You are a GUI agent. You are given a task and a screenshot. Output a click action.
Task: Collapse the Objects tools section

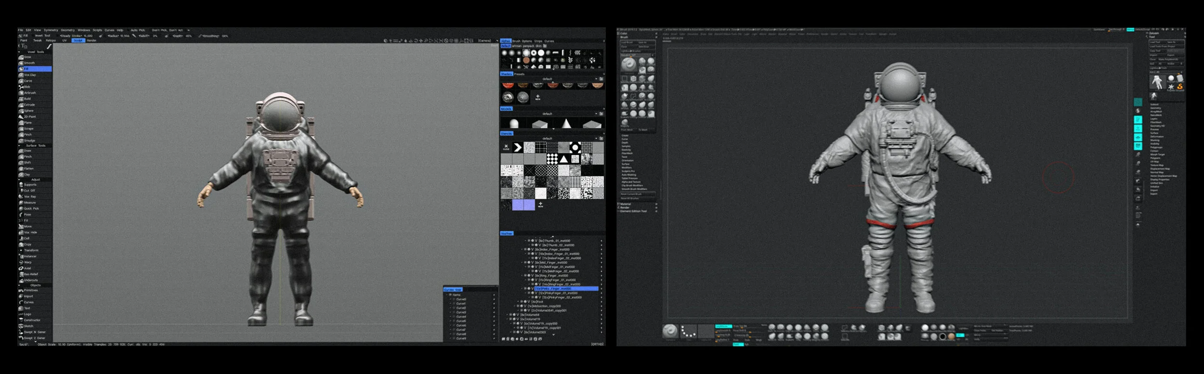[19, 285]
